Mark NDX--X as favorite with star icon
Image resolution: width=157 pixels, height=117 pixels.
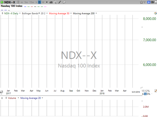pos(141,2)
